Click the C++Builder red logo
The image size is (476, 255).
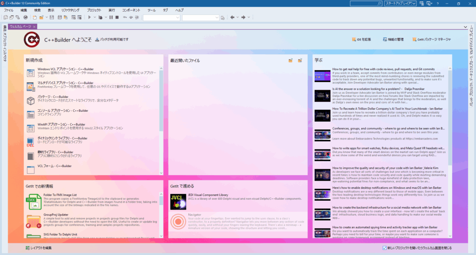coord(32,39)
